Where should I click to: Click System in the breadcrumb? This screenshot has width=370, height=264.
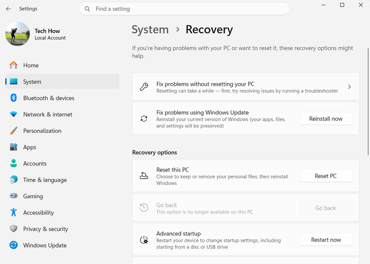coord(150,30)
